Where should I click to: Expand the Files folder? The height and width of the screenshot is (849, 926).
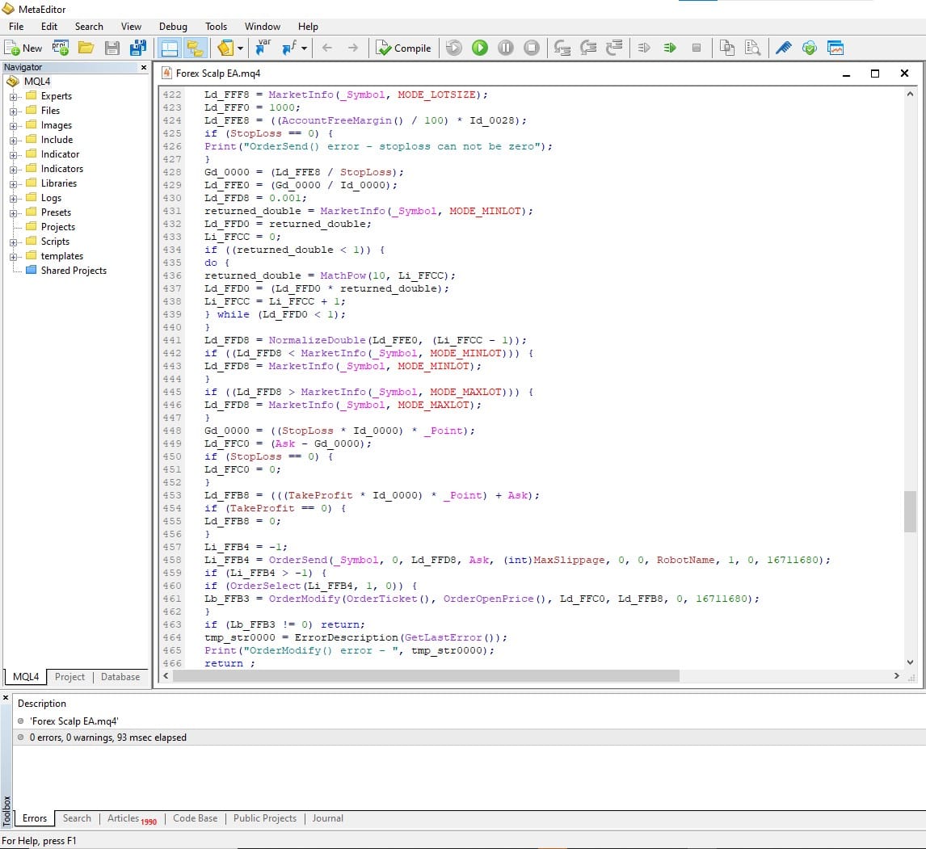pyautogui.click(x=13, y=111)
